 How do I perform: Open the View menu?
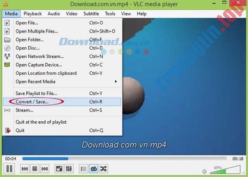pos(126,14)
